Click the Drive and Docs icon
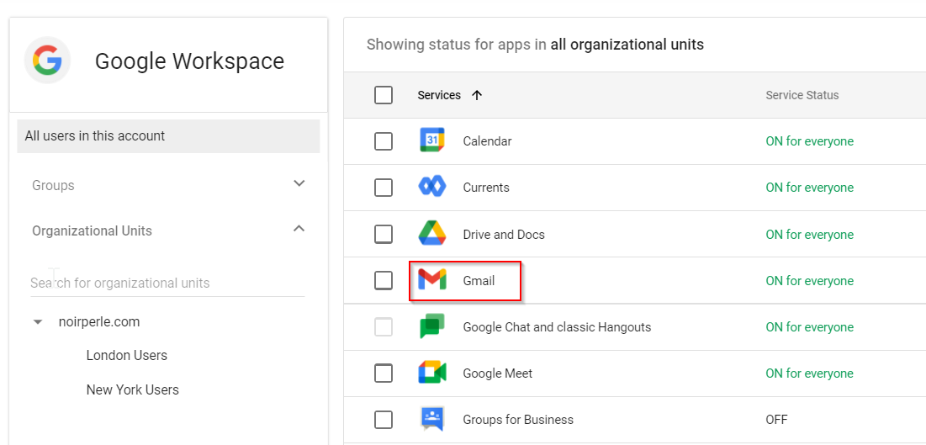This screenshot has width=926, height=445. [431, 235]
